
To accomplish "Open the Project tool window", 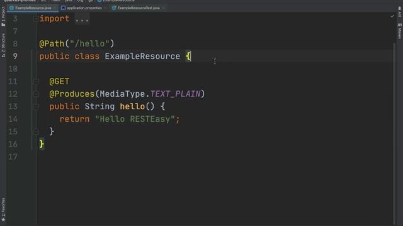I will coord(3,16).
